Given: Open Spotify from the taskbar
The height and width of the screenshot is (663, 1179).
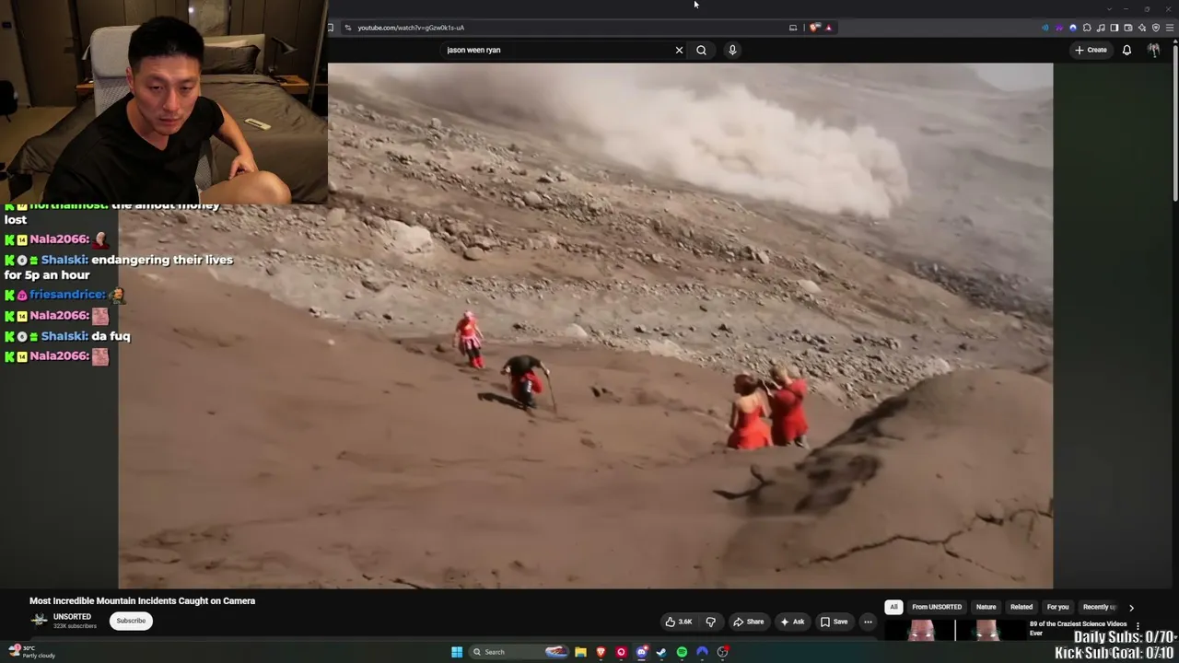Looking at the screenshot, I should 682,652.
